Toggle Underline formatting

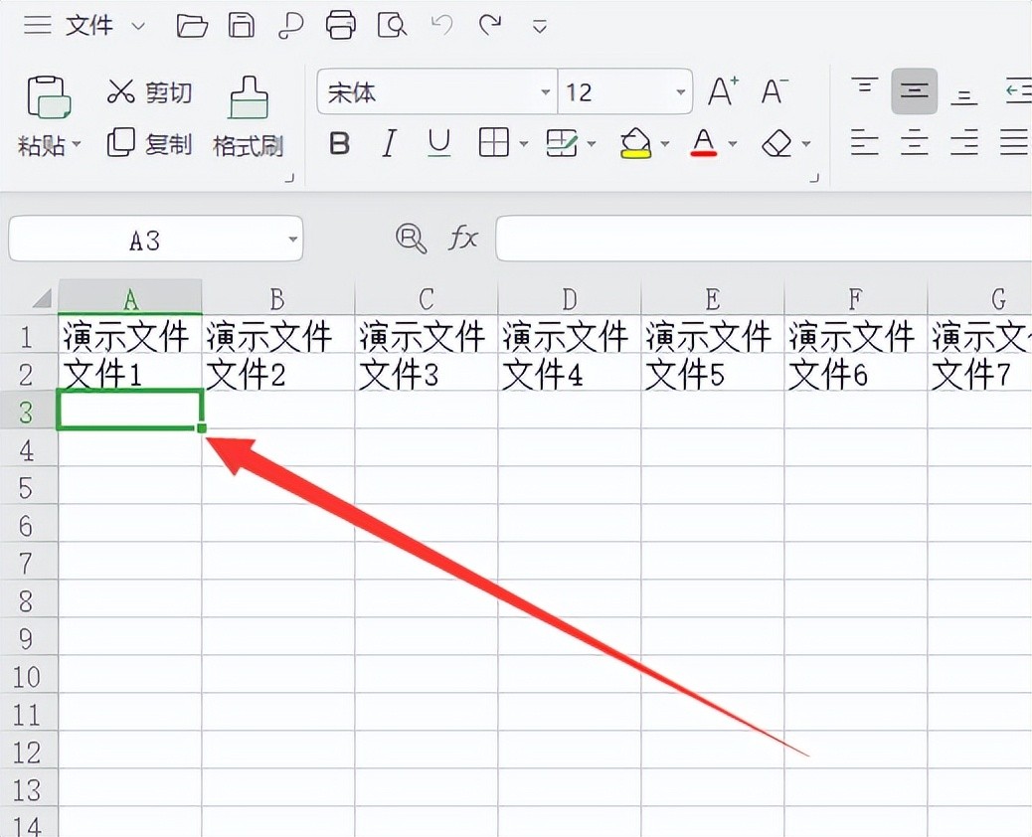point(438,144)
